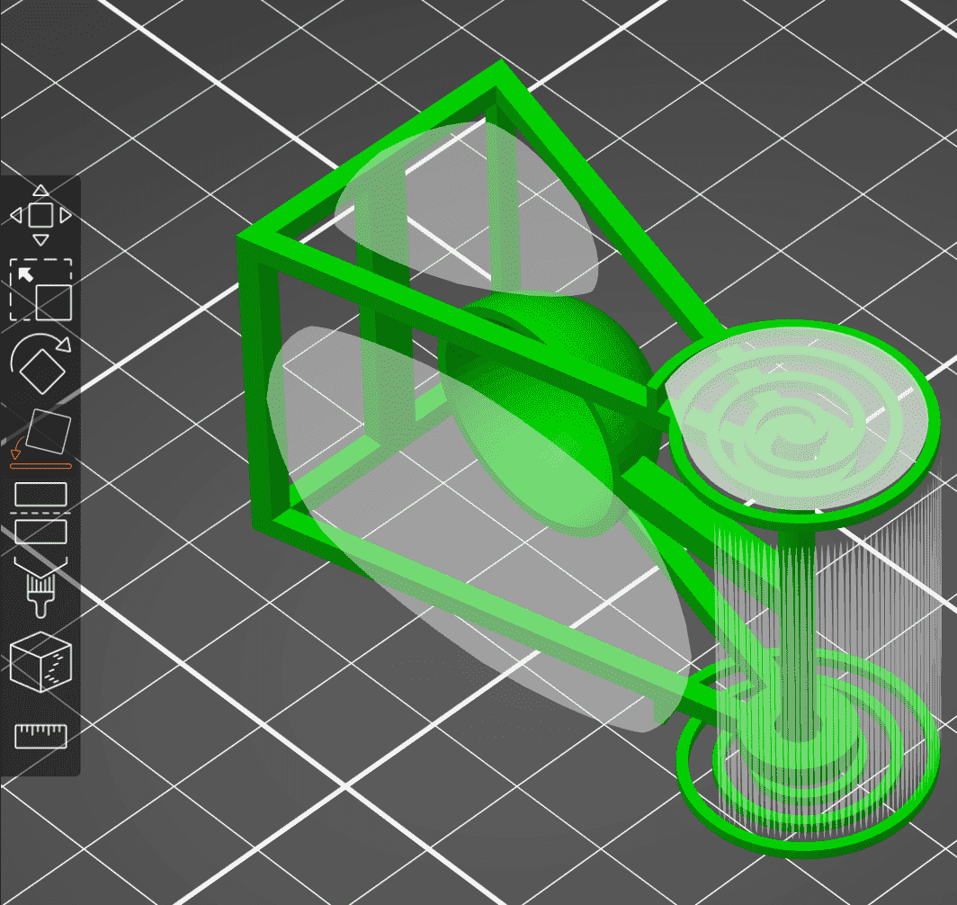This screenshot has height=905, width=957.
Task: Select the paint-on supports brush tool
Action: [40, 587]
